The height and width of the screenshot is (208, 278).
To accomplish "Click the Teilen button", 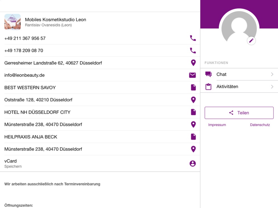I will pyautogui.click(x=239, y=113).
